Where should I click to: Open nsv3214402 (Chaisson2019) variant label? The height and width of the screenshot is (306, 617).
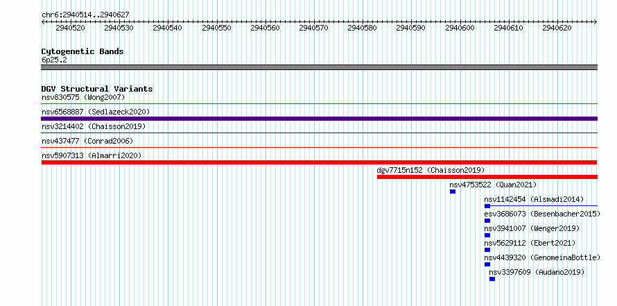[94, 126]
